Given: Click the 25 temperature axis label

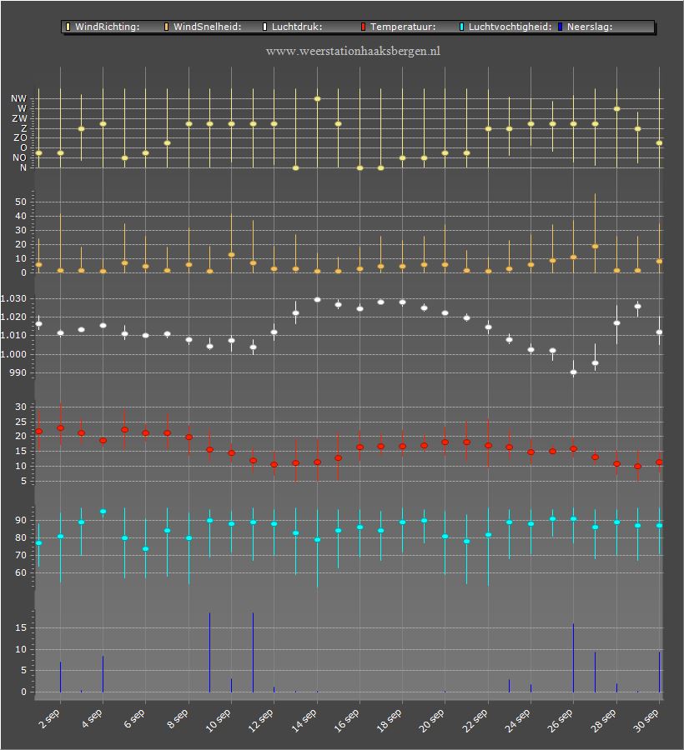Looking at the screenshot, I should tap(21, 422).
